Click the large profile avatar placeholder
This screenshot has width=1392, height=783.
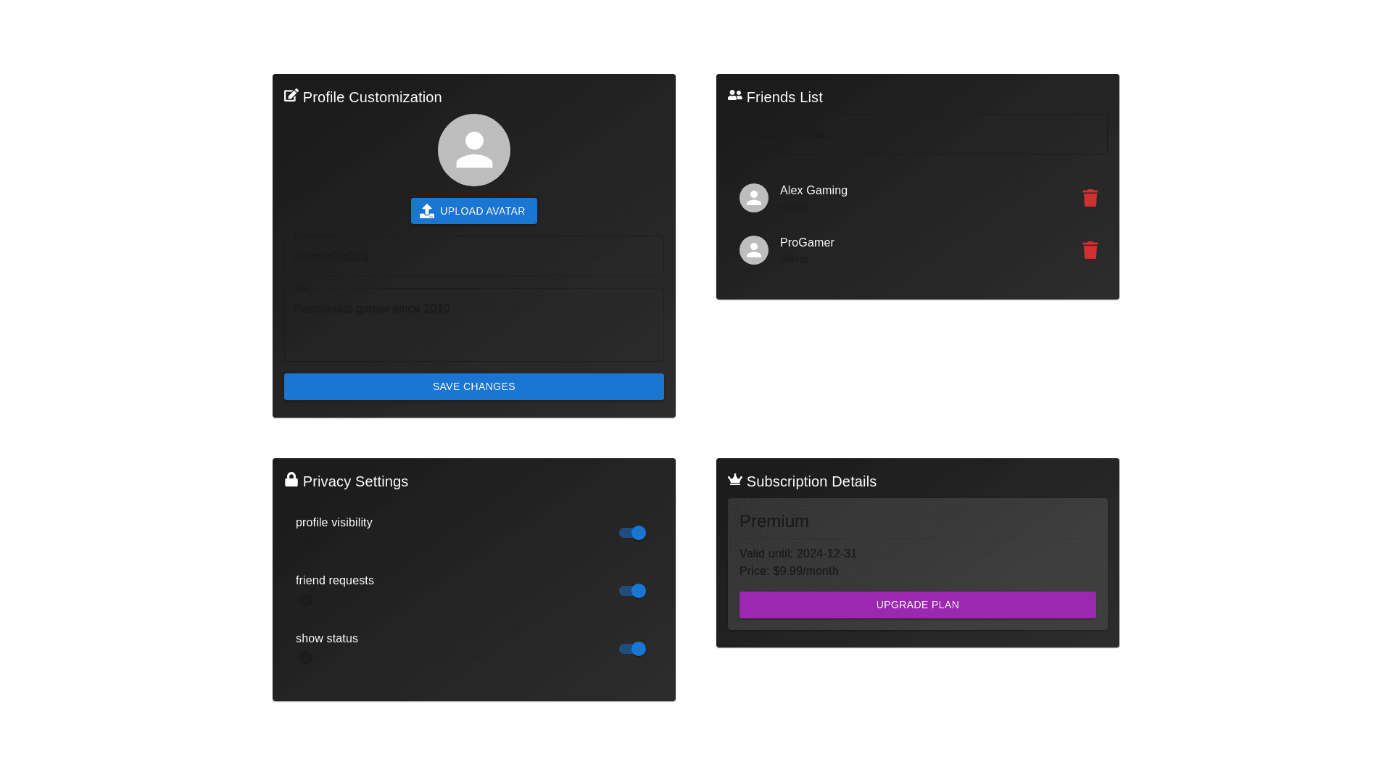(x=474, y=150)
